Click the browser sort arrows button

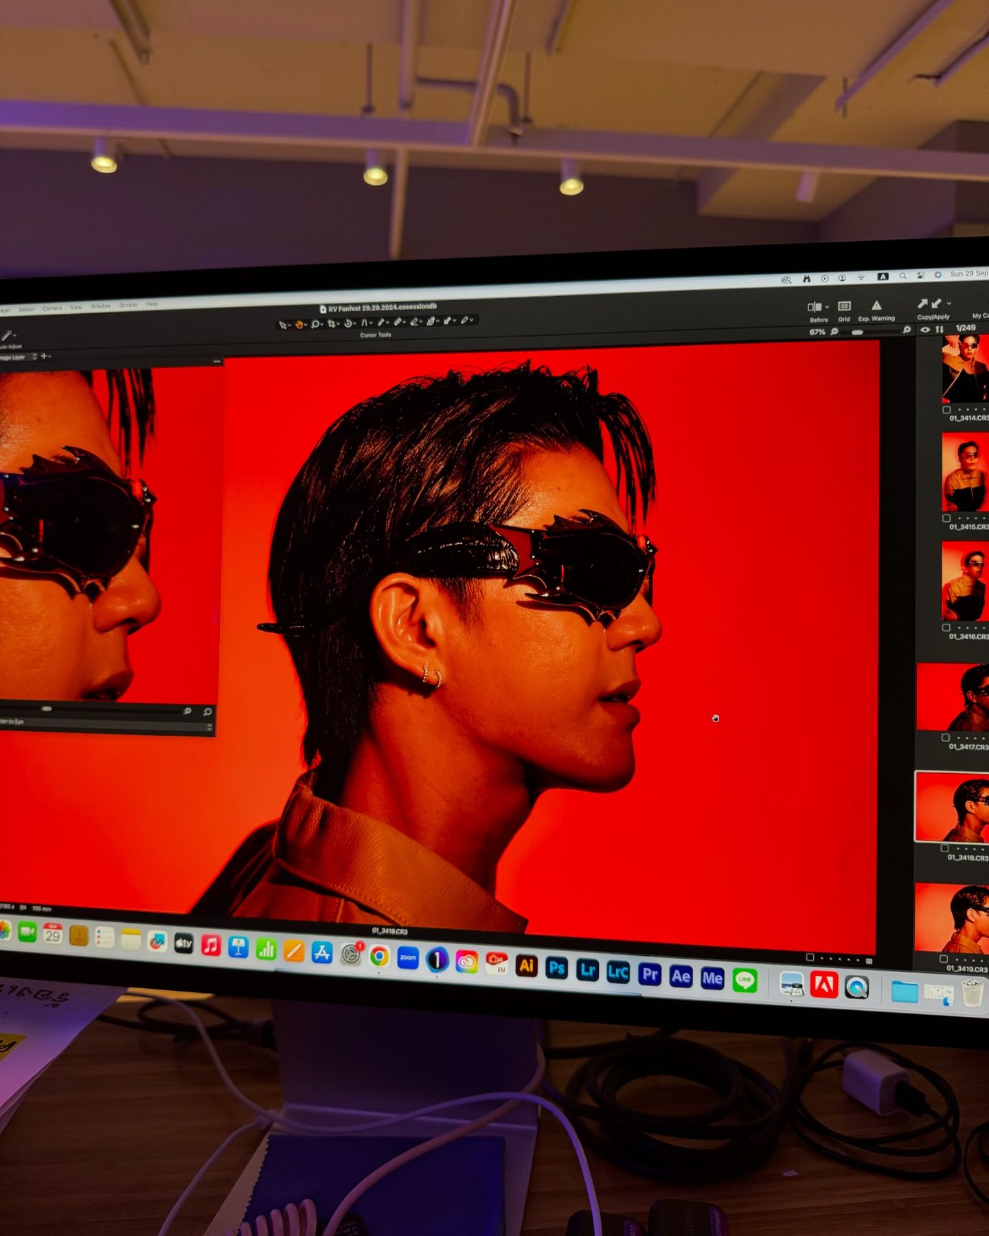tap(939, 330)
